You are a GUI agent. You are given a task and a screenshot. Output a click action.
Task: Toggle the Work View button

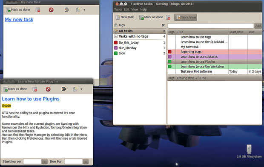(x=186, y=17)
